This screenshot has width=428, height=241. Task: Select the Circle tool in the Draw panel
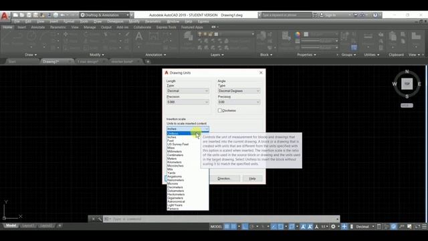(31, 36)
